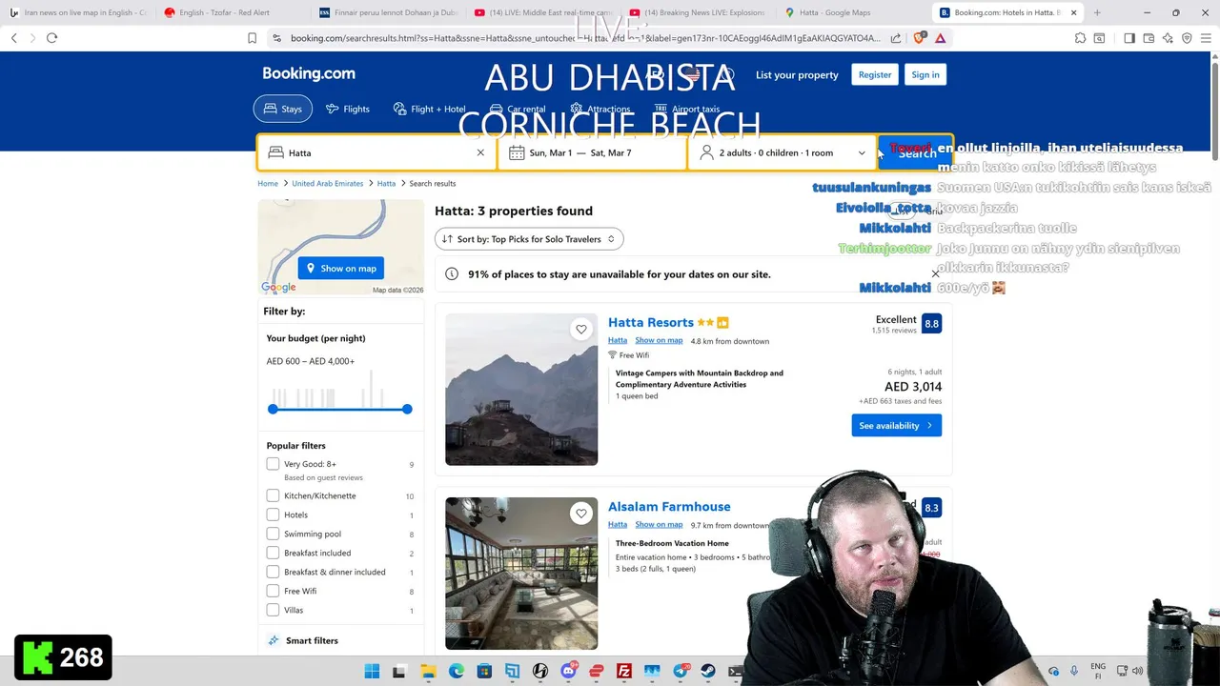
Task: Open the Alsalam Farmhouse title link
Action: (x=669, y=507)
